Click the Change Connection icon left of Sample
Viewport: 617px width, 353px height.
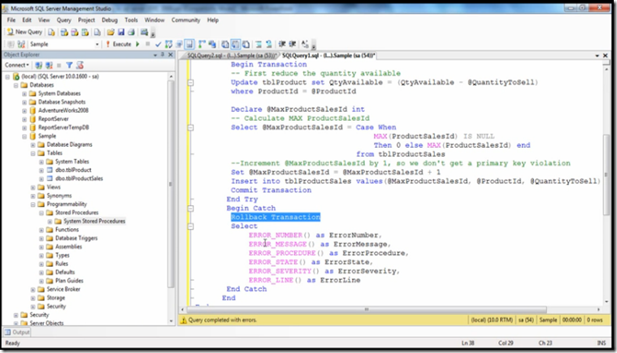(21, 45)
